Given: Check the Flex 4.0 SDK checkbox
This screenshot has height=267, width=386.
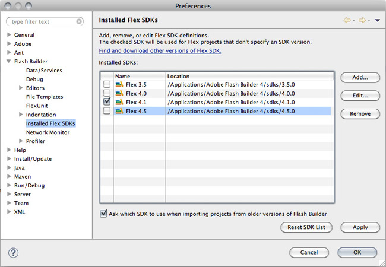Looking at the screenshot, I should (x=107, y=93).
